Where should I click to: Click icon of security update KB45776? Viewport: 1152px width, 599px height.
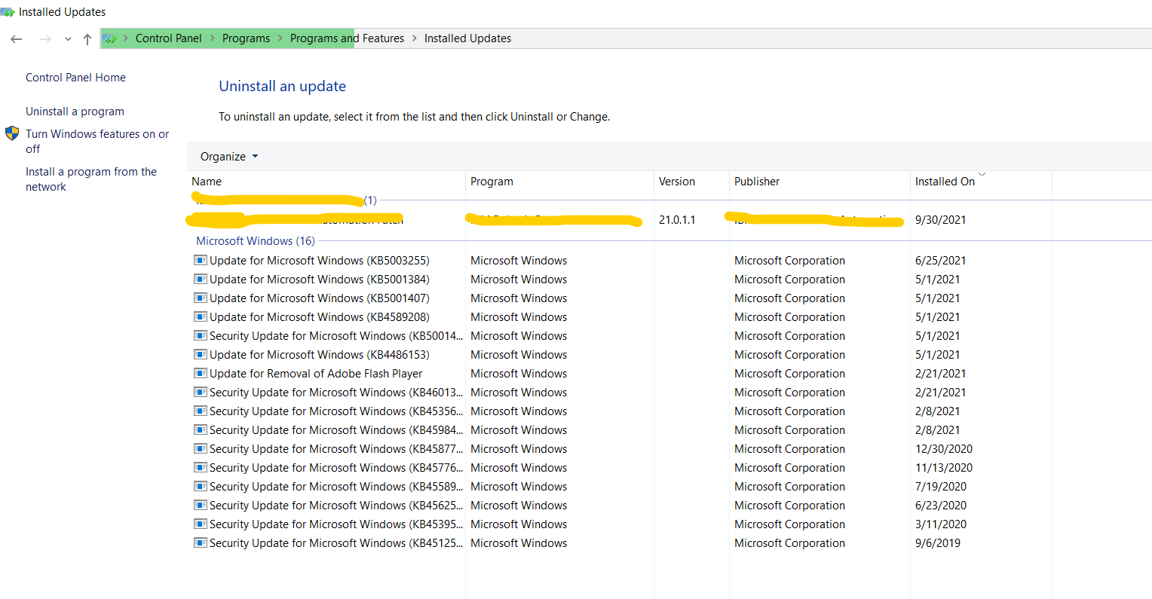coord(201,468)
